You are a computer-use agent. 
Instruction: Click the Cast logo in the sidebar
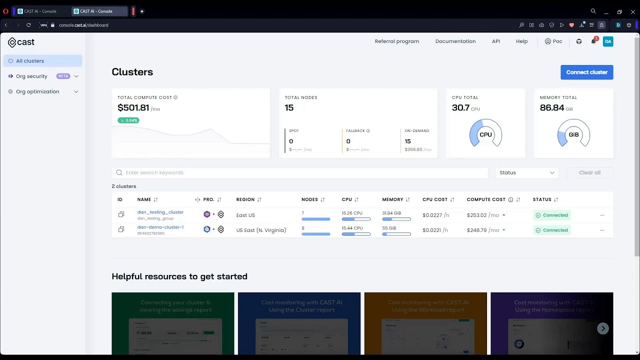[x=21, y=42]
